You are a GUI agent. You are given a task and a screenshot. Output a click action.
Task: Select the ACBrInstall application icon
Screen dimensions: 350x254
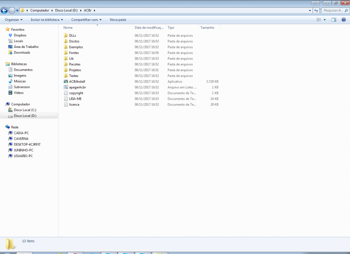(x=66, y=81)
